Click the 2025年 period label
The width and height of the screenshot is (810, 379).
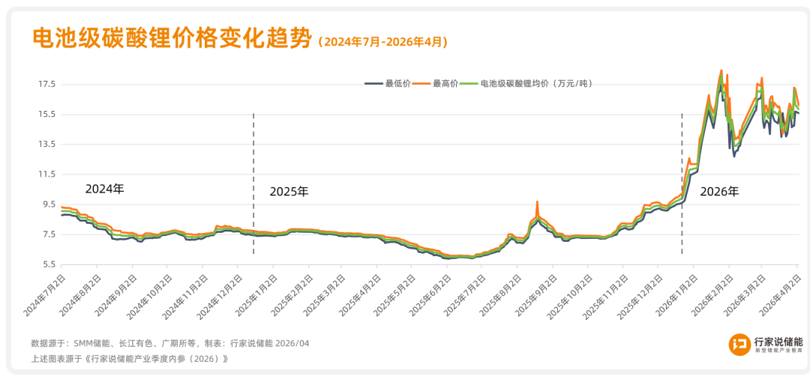coord(289,192)
